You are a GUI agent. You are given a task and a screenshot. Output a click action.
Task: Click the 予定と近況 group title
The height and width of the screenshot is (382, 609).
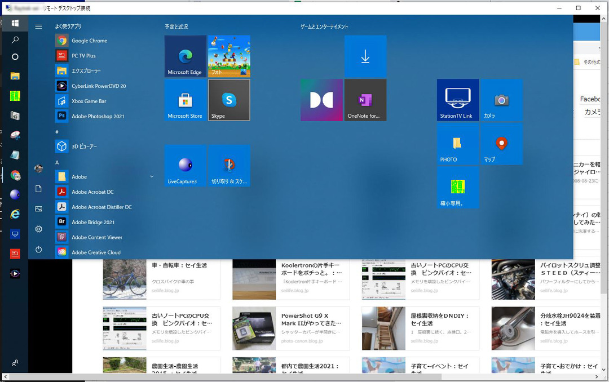[x=176, y=27]
